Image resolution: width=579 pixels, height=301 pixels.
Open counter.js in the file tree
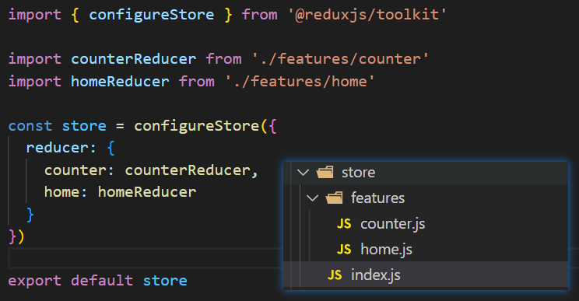392,224
